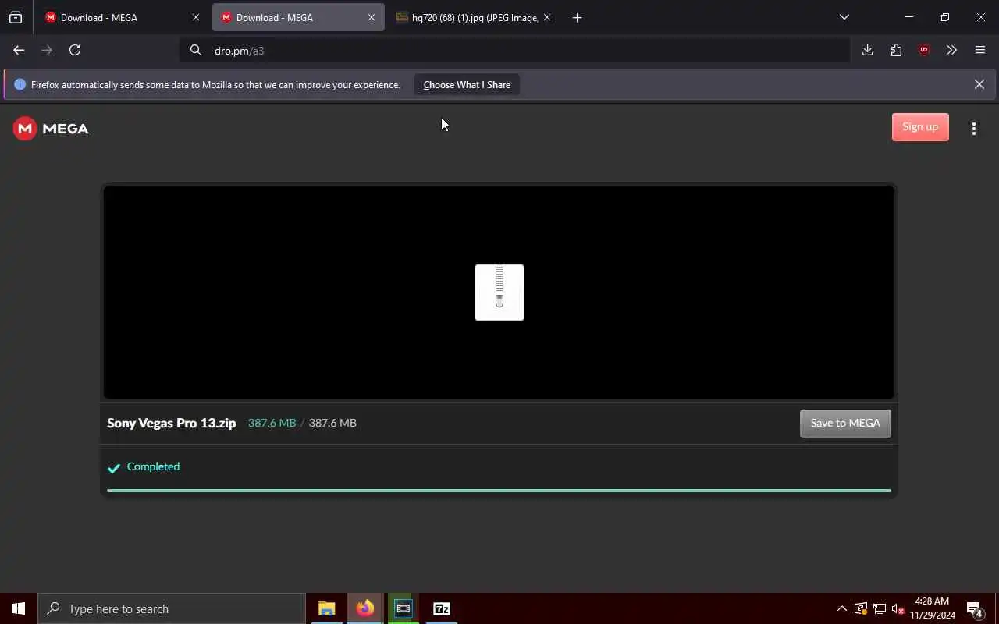The image size is (999, 624).
Task: Click the muted volume tray icon
Action: tap(898, 608)
